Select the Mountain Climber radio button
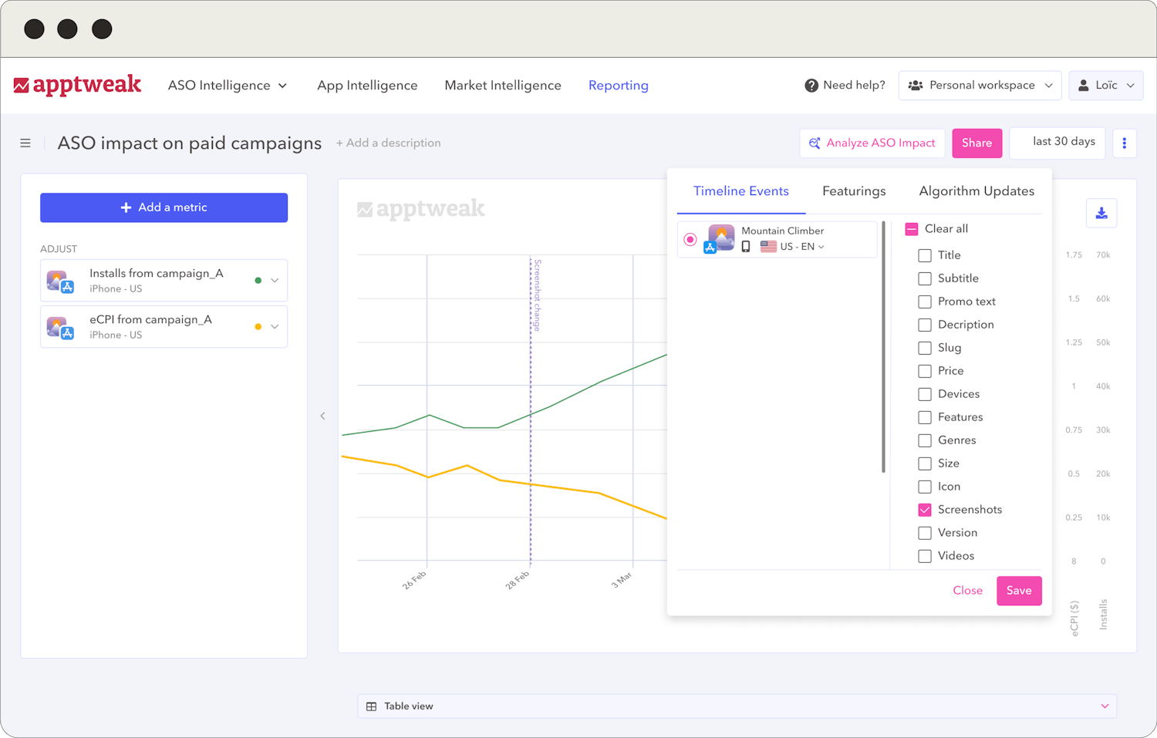1157x738 pixels. [x=690, y=239]
